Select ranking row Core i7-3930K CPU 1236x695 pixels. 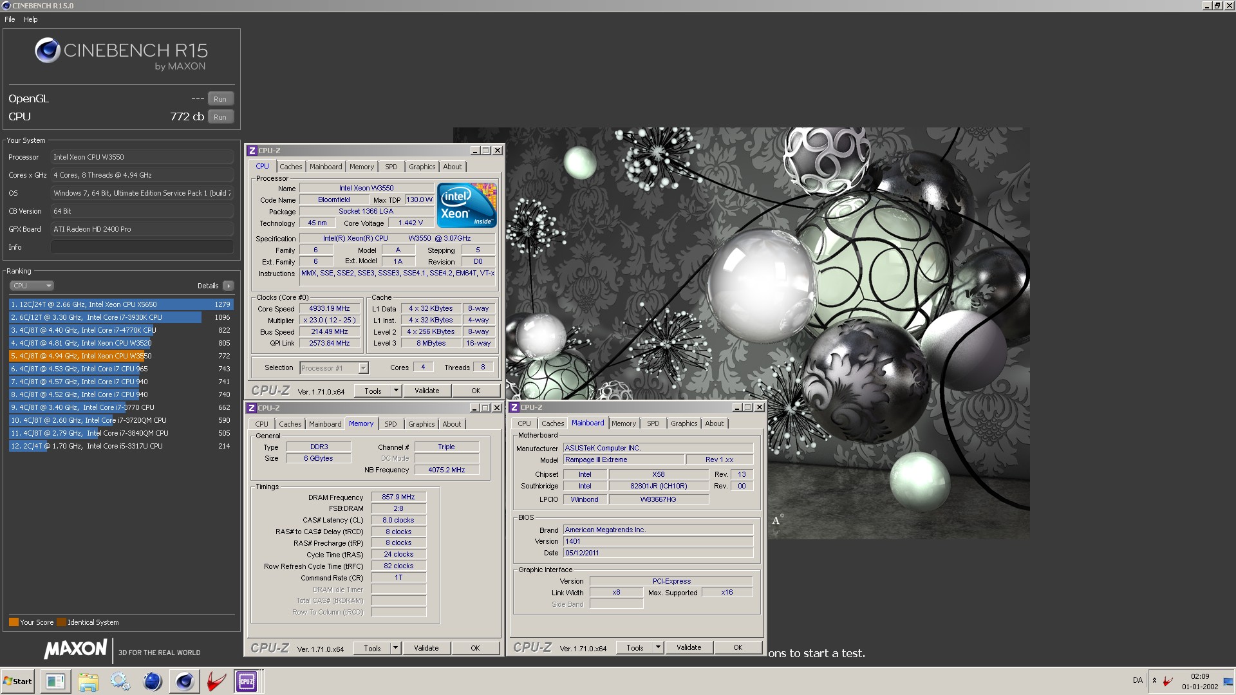click(x=121, y=317)
